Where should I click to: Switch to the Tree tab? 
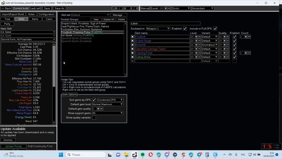coord(7,19)
